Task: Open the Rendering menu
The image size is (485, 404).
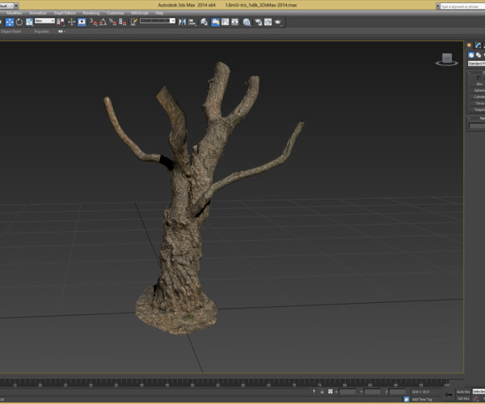Action: click(x=91, y=13)
